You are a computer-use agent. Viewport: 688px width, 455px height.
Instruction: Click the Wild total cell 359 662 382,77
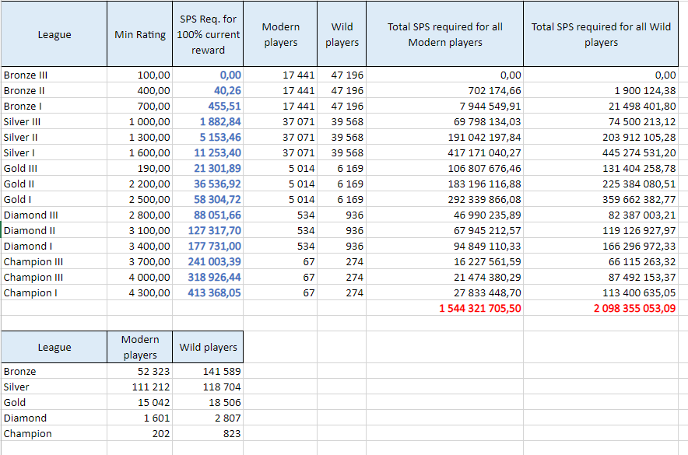pos(601,199)
